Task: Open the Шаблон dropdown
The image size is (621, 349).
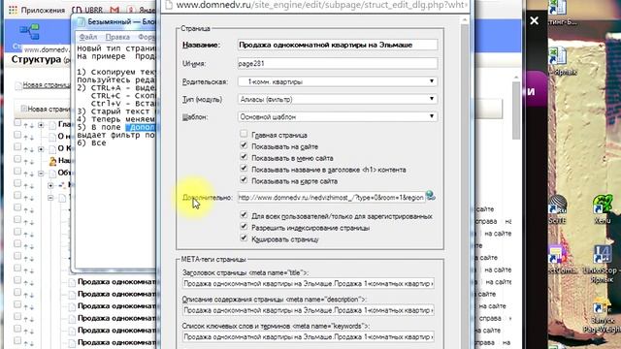Action: click(x=338, y=116)
